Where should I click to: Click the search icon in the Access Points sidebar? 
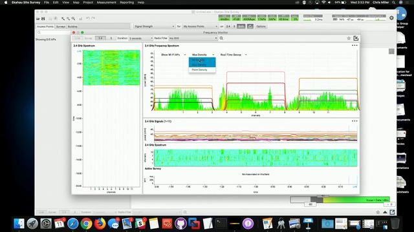coord(39,33)
